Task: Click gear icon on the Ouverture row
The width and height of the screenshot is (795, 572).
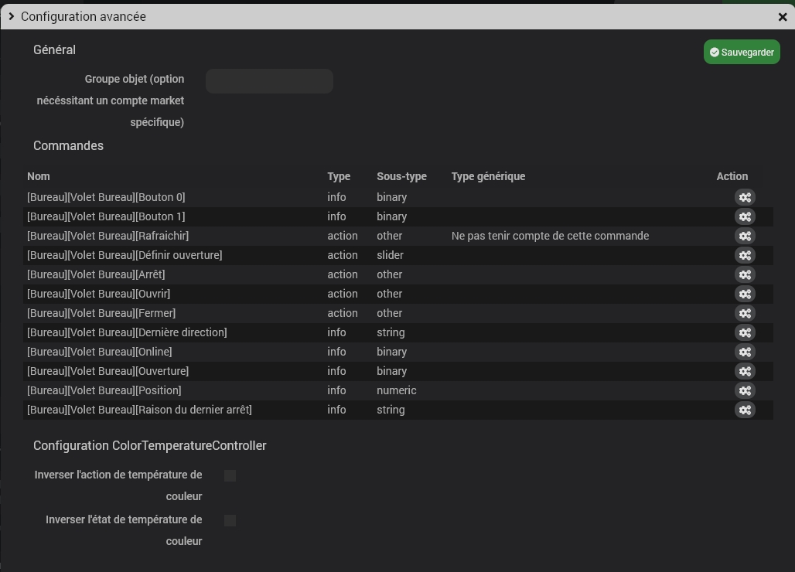Action: pos(744,371)
